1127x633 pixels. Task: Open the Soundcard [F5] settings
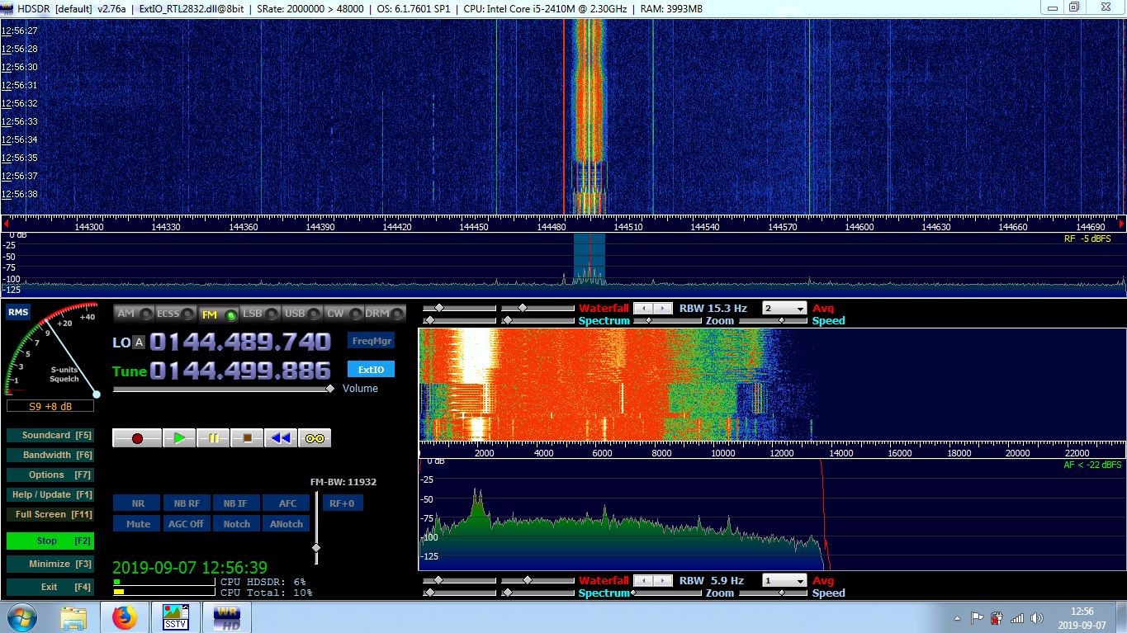click(50, 435)
